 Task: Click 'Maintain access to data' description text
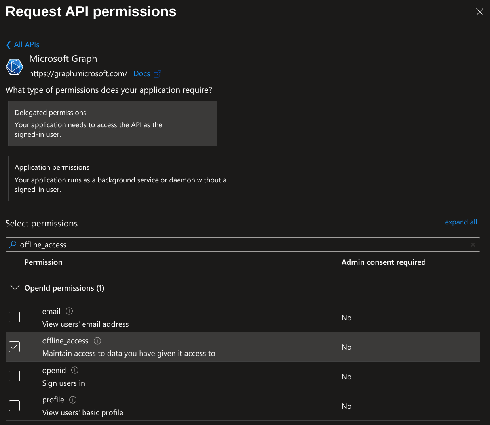129,354
